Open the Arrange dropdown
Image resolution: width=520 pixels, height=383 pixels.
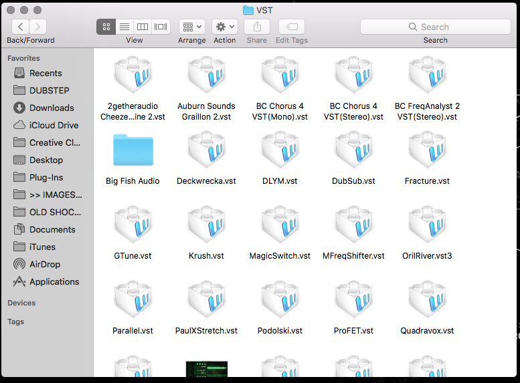(x=192, y=27)
